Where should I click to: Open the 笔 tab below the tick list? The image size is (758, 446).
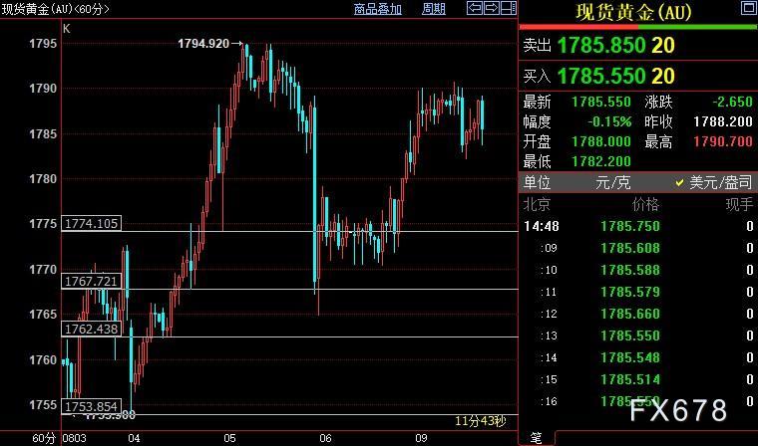(537, 438)
